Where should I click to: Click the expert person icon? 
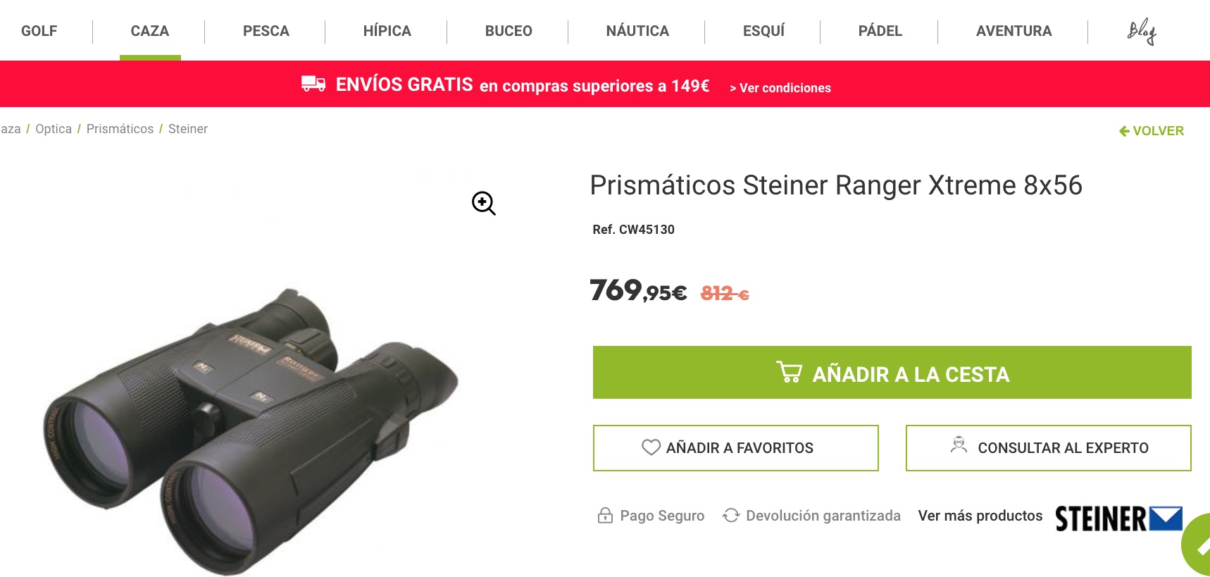(959, 445)
